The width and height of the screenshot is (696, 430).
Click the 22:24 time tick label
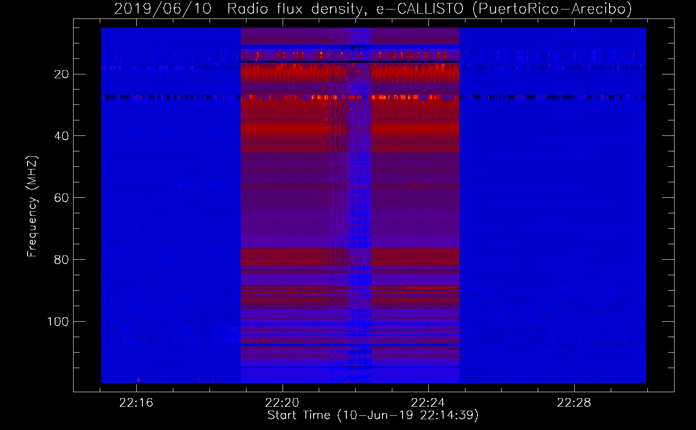coord(428,403)
